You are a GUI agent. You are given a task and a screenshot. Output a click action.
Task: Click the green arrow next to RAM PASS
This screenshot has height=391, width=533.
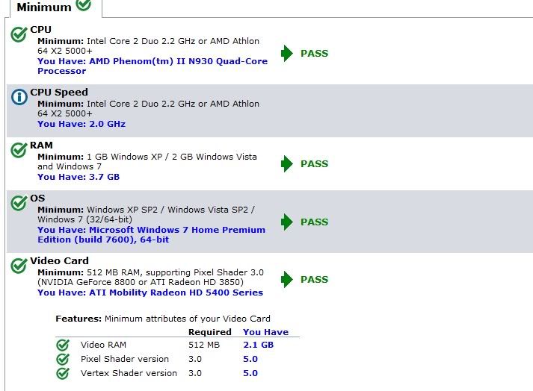point(287,164)
